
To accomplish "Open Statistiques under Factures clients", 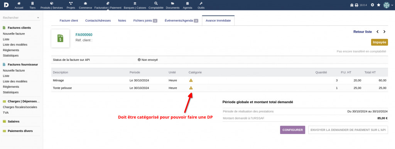I will [x=10, y=55].
